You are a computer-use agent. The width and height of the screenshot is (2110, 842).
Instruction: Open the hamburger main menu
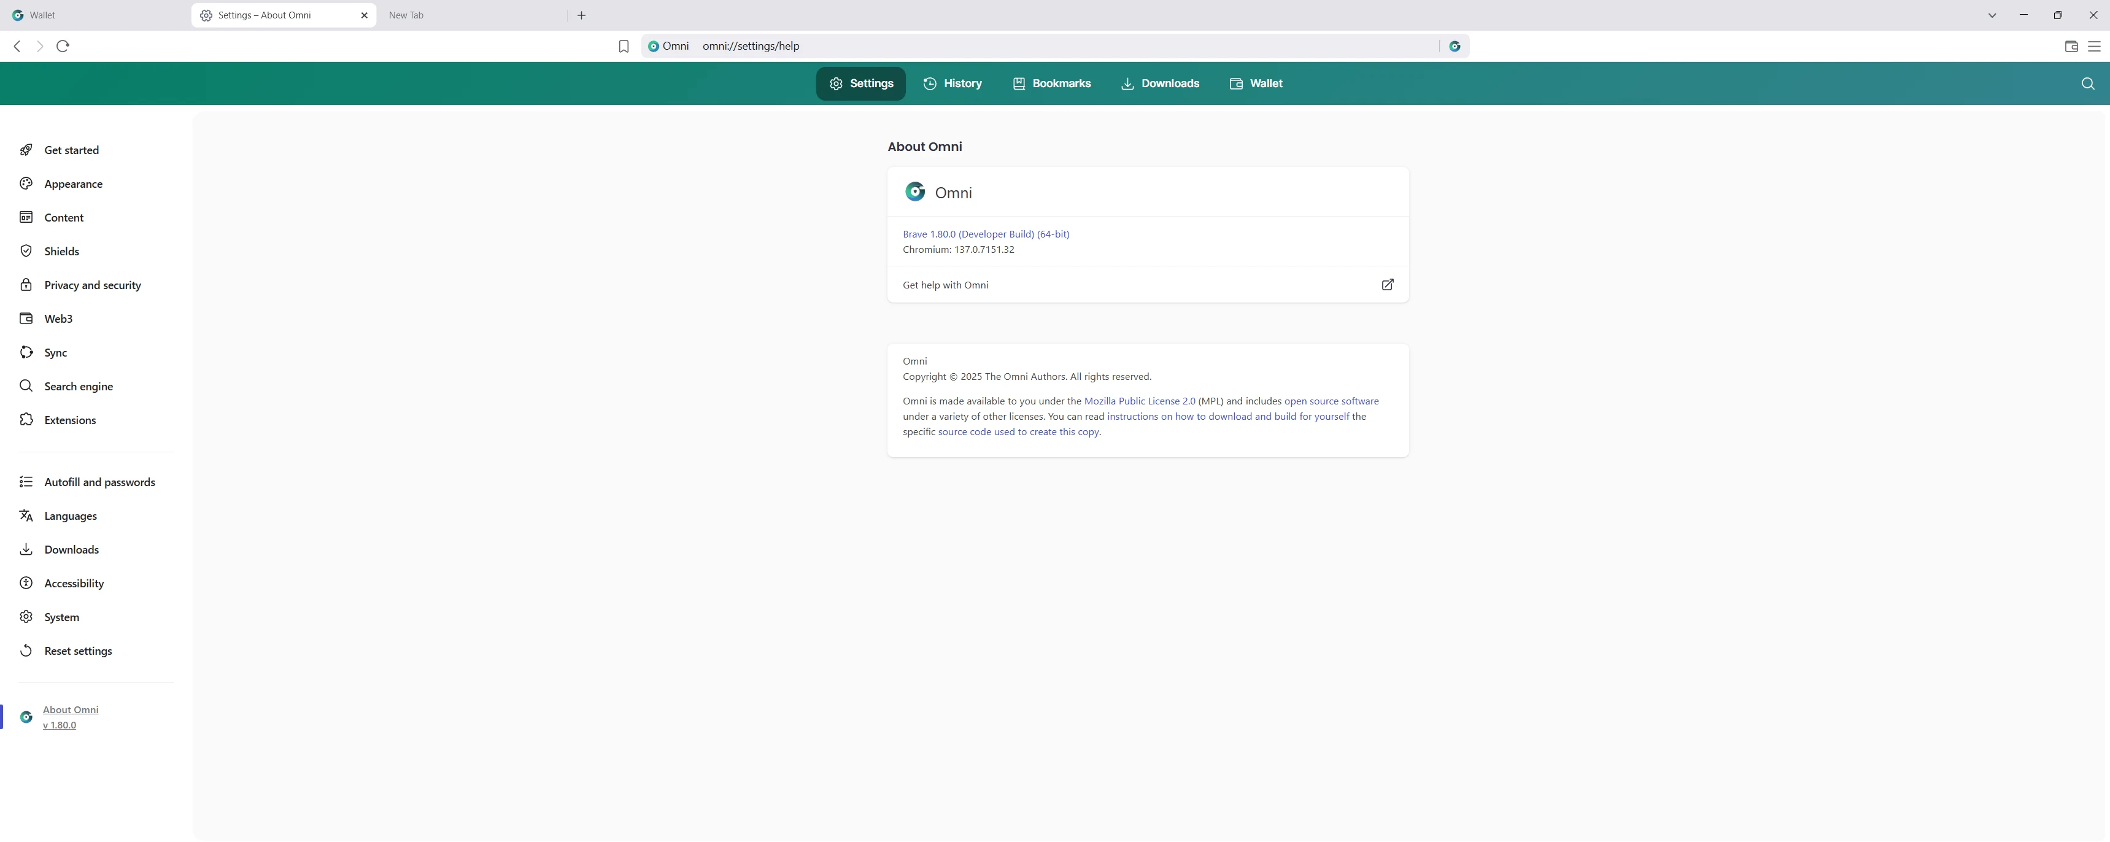pyautogui.click(x=2093, y=47)
